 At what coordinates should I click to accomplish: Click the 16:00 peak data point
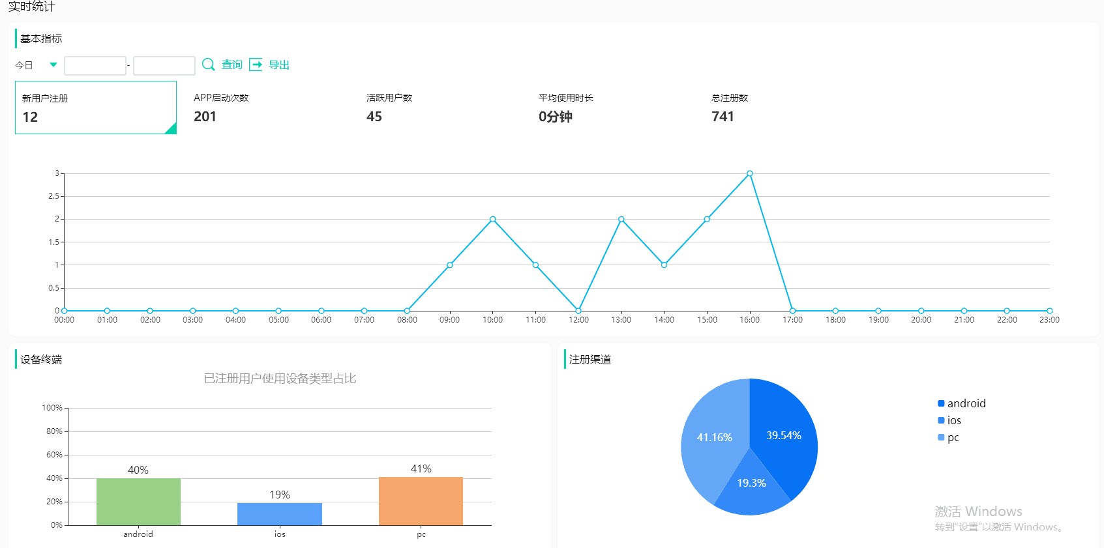coord(750,173)
